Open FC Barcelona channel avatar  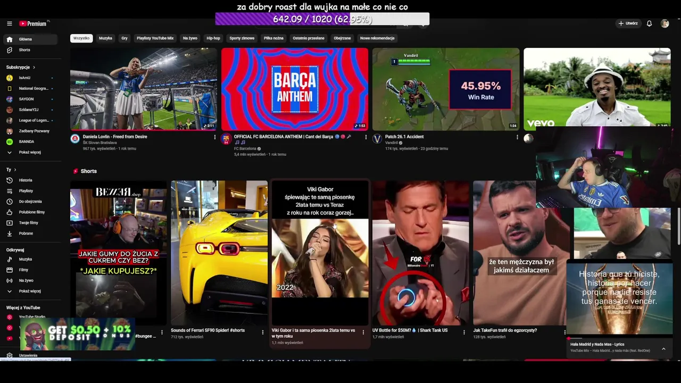coord(226,139)
